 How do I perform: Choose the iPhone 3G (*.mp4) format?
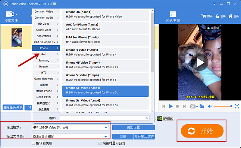[105, 15]
